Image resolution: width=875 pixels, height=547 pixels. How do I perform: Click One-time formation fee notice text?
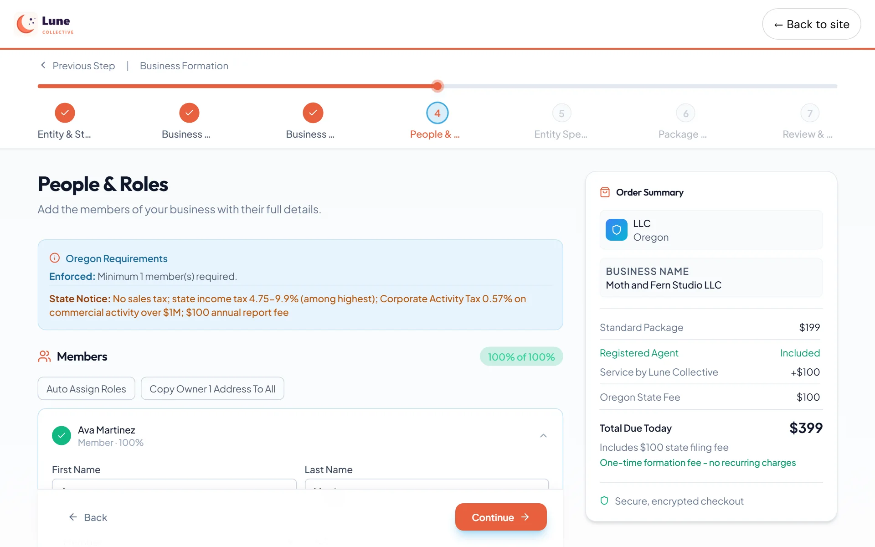pyautogui.click(x=697, y=463)
